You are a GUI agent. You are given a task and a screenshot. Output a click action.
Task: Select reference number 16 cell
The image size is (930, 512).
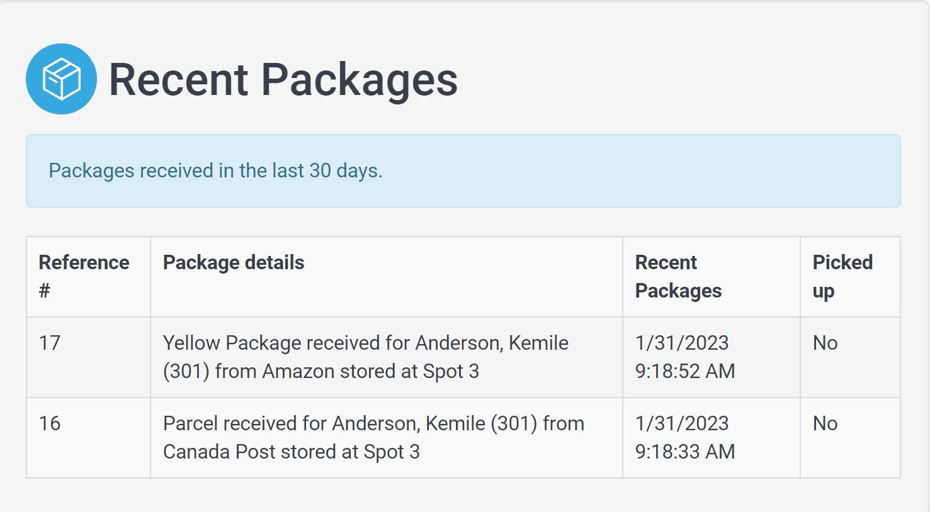88,438
